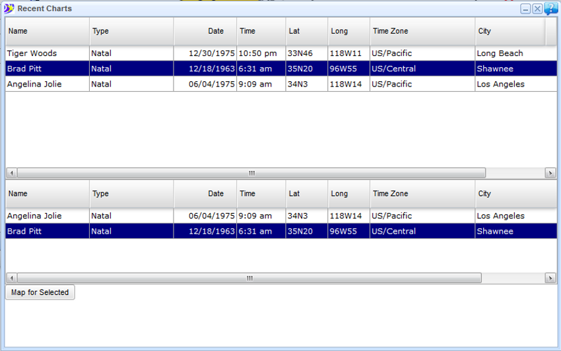The width and height of the screenshot is (561, 351).
Task: Select the Tiger Woods chart row
Action: 32,53
